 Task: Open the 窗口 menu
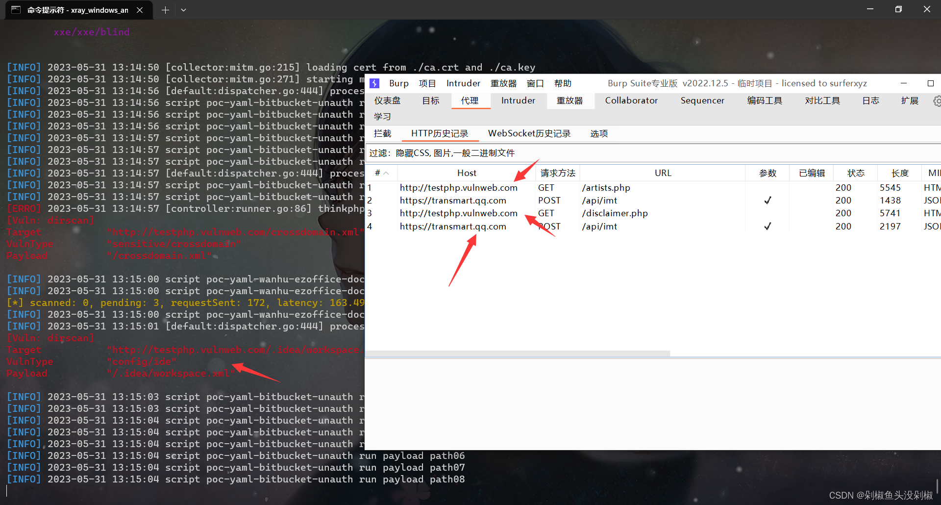click(x=535, y=83)
